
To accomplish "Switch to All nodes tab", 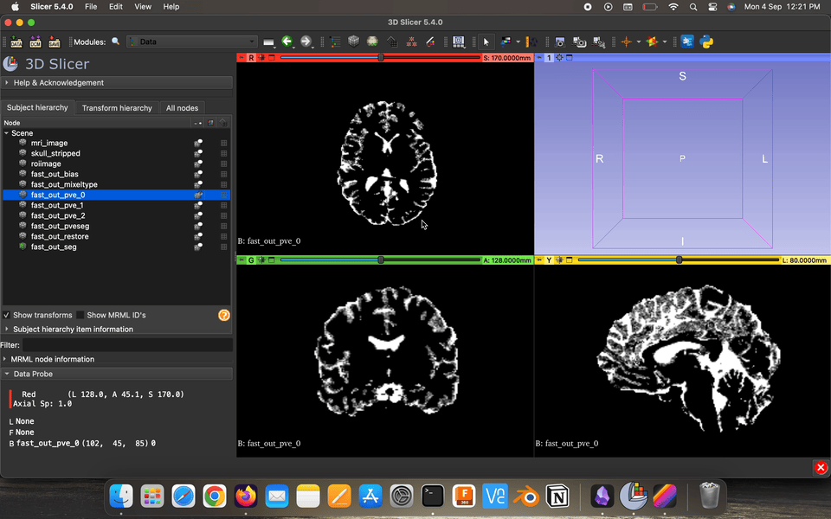I will [x=183, y=108].
